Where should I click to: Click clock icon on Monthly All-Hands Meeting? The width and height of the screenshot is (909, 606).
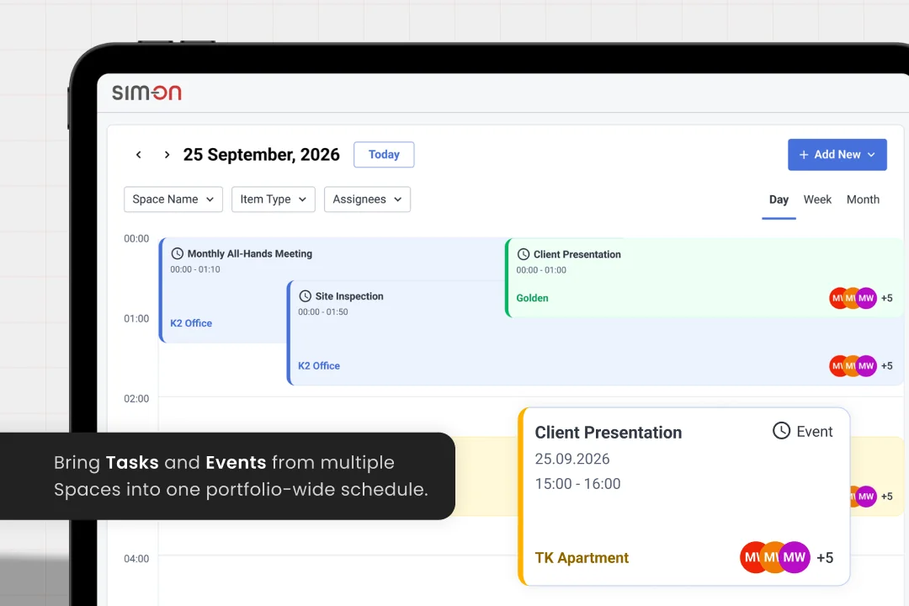point(178,253)
